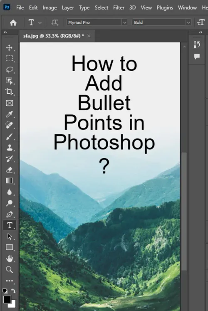Open the Bold font style dropdown
The height and width of the screenshot is (311, 208).
pyautogui.click(x=188, y=22)
